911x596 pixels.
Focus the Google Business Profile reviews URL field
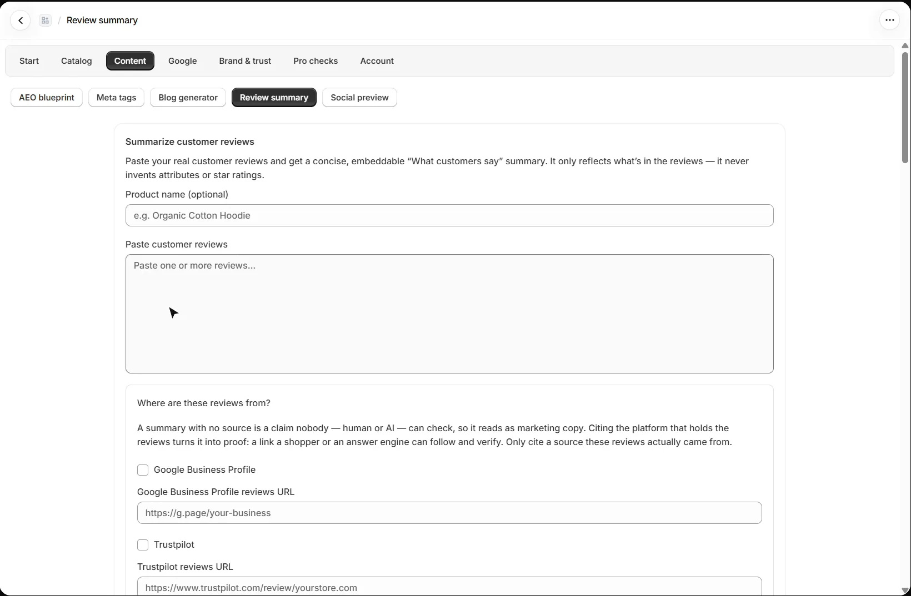tap(449, 513)
